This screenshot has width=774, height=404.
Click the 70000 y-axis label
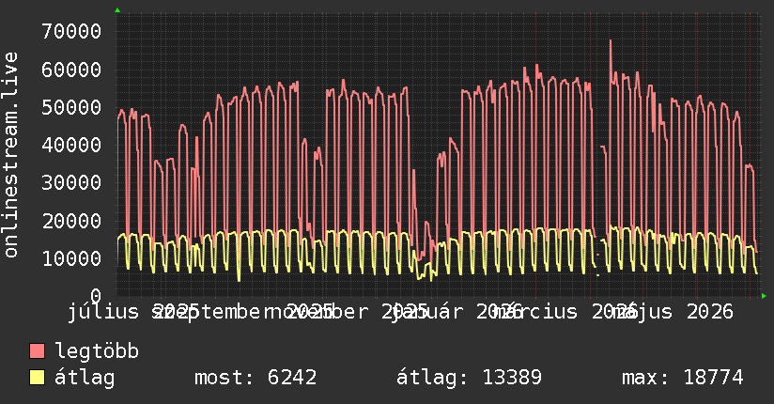[x=71, y=32]
